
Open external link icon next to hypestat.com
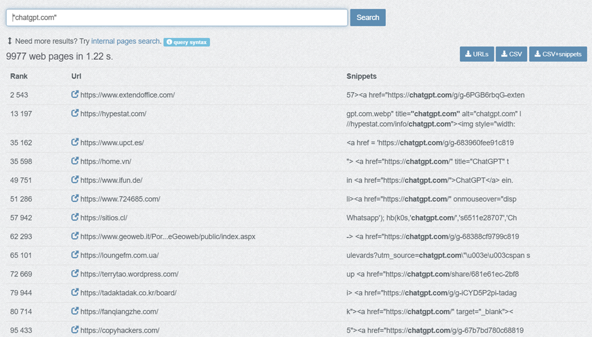(x=75, y=113)
